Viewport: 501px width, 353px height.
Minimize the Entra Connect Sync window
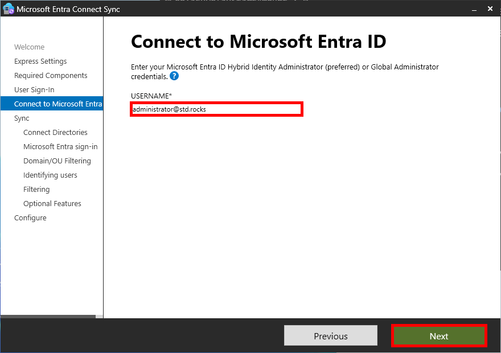(474, 9)
